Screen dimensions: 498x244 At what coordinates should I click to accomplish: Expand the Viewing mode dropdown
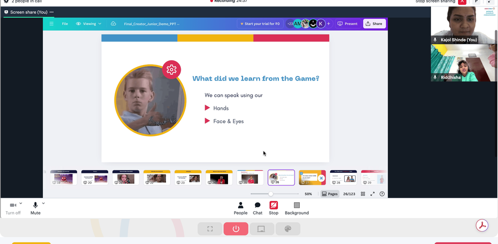[x=89, y=24]
